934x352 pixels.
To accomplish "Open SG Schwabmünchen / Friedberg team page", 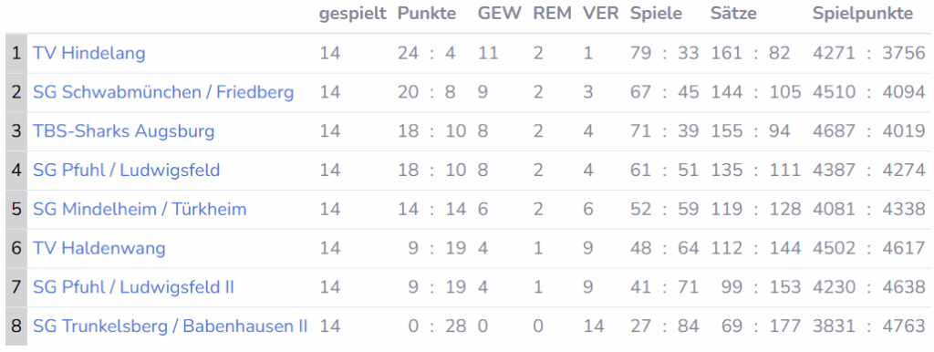I will tap(163, 92).
